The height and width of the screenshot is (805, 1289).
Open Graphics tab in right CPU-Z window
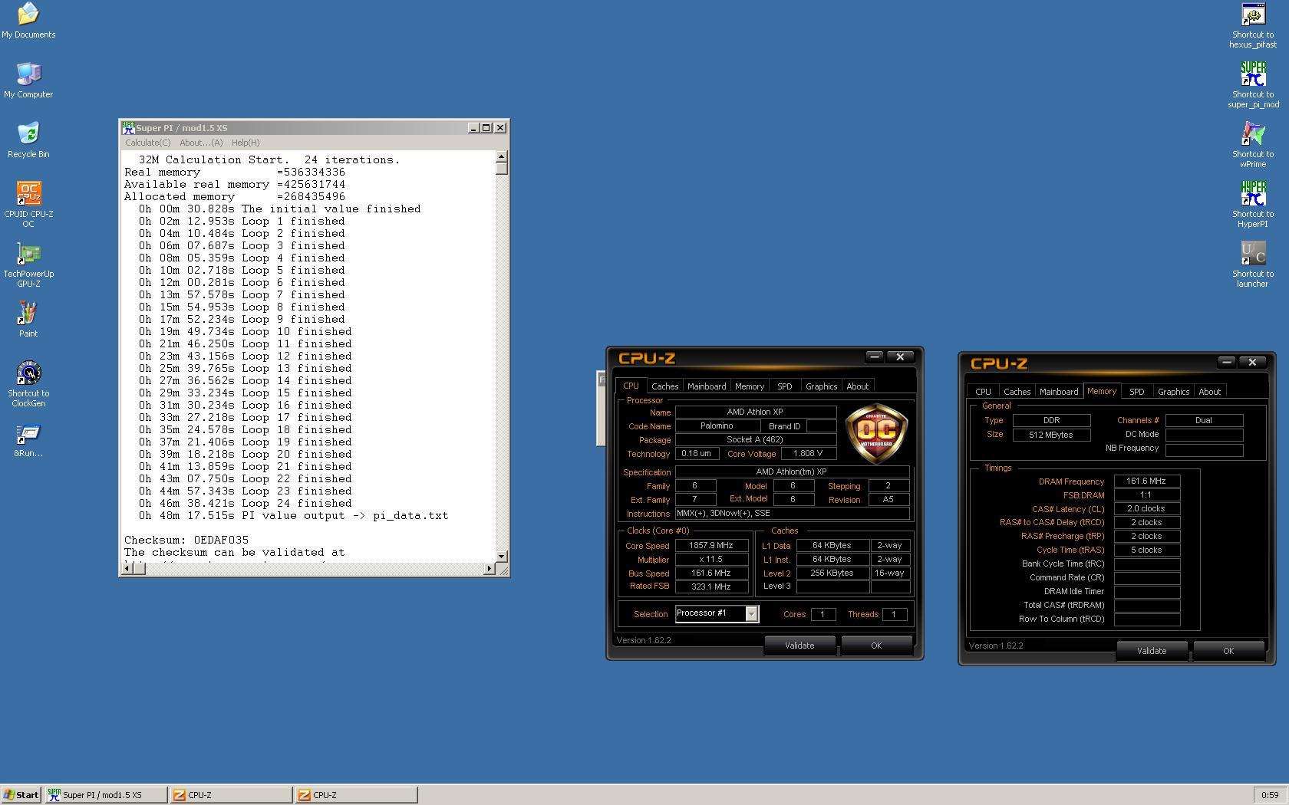coord(1173,392)
